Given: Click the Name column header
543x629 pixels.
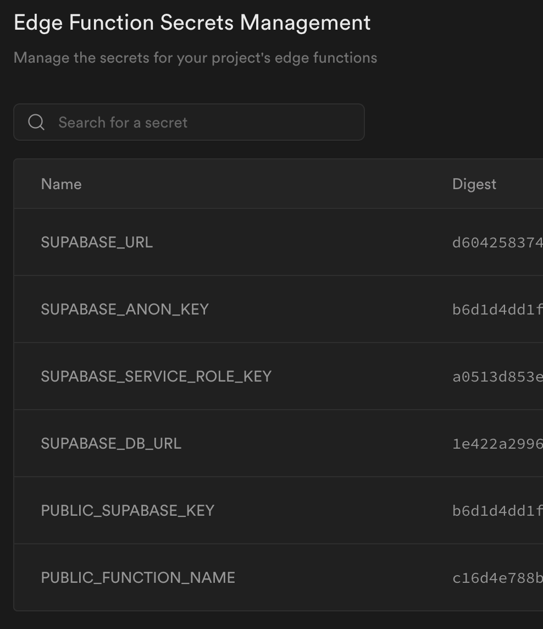Looking at the screenshot, I should [x=62, y=184].
